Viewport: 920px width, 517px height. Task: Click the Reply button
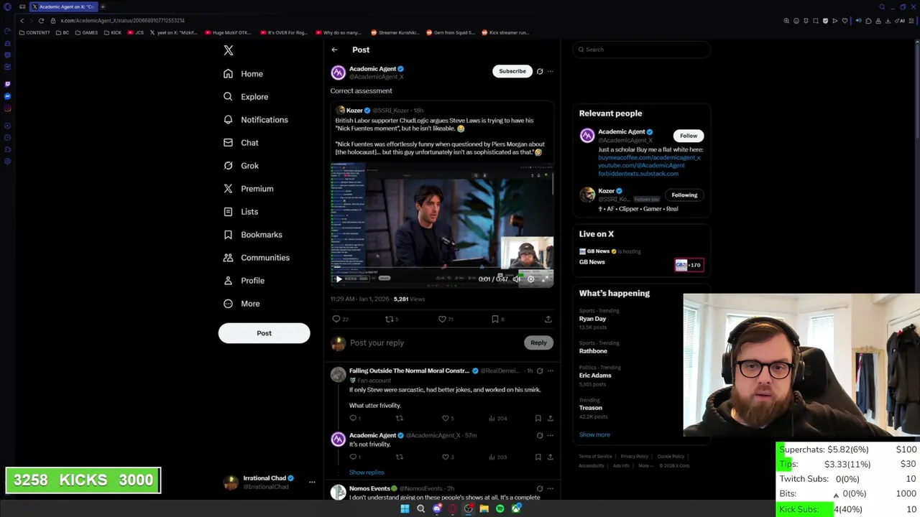538,343
